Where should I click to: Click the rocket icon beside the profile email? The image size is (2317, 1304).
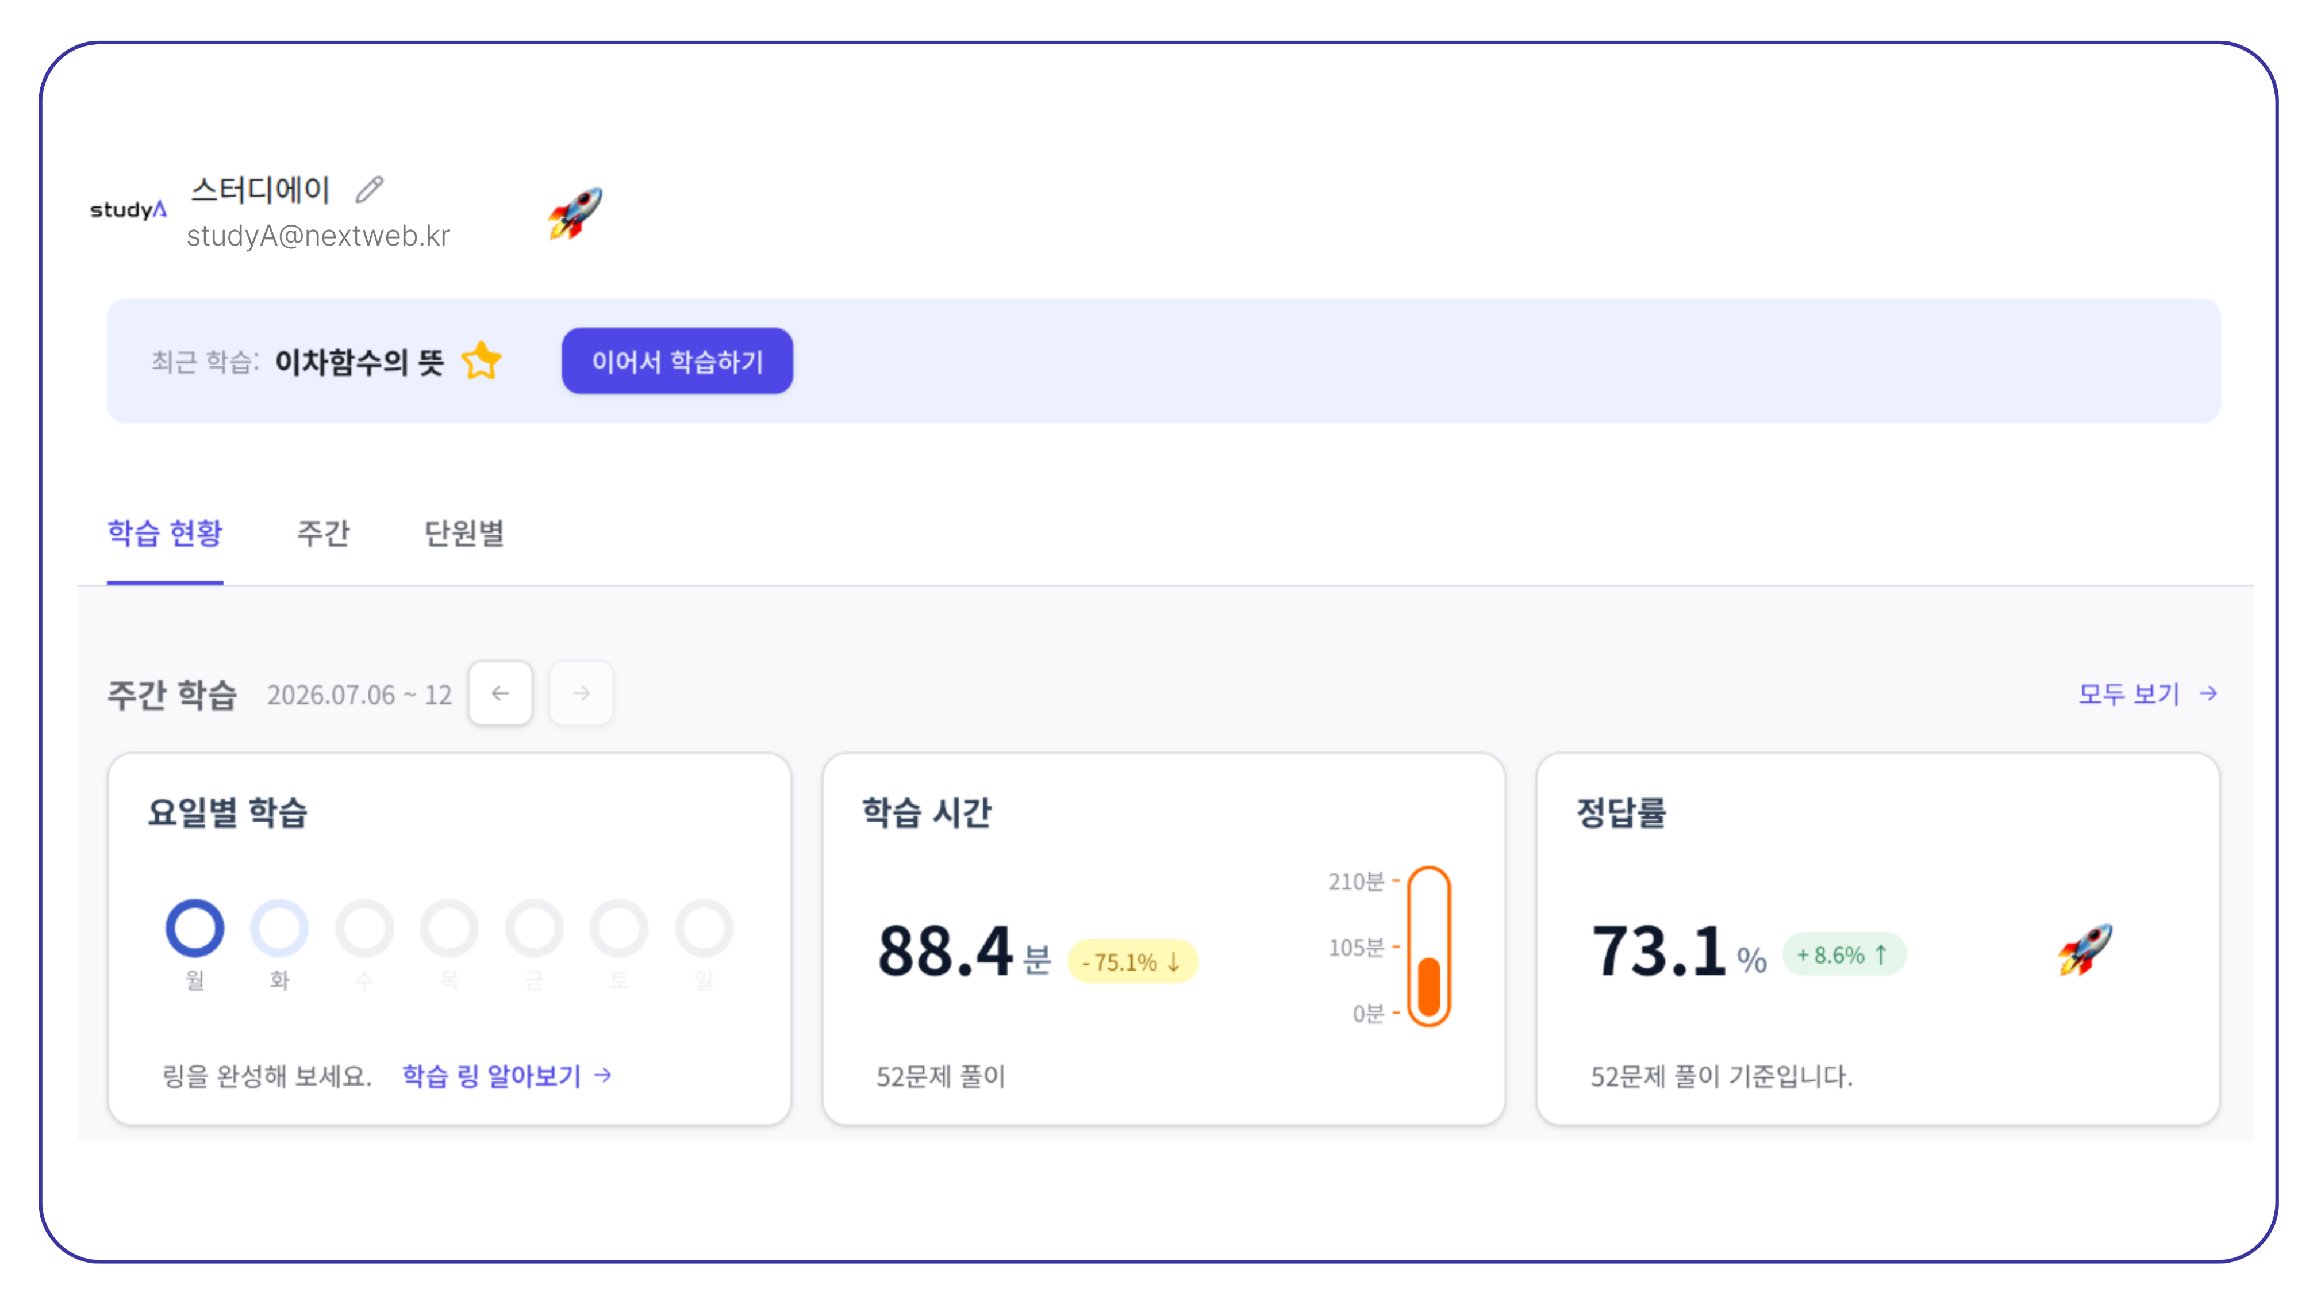(x=575, y=213)
